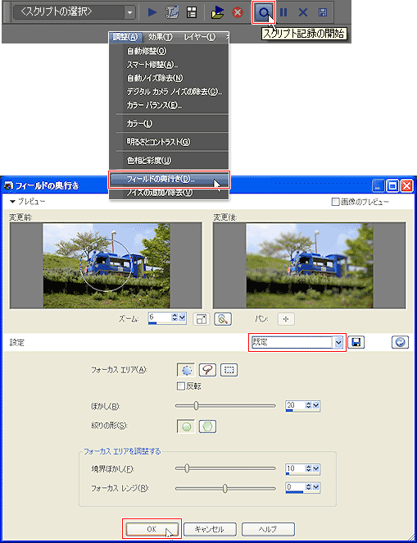
Task: Click the ヘルプ button
Action: pos(268,529)
